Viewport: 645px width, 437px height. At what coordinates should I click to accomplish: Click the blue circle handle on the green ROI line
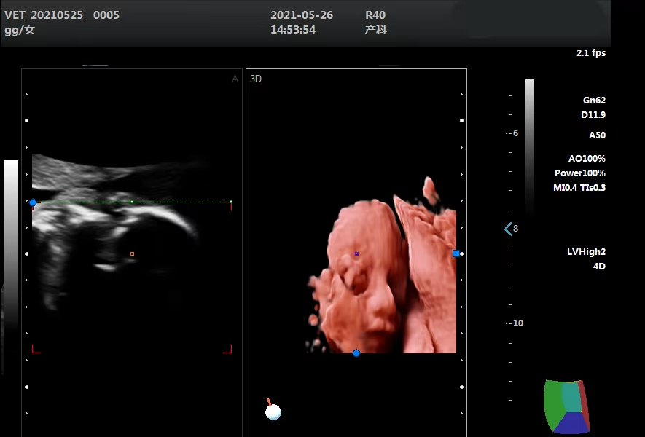tap(32, 202)
